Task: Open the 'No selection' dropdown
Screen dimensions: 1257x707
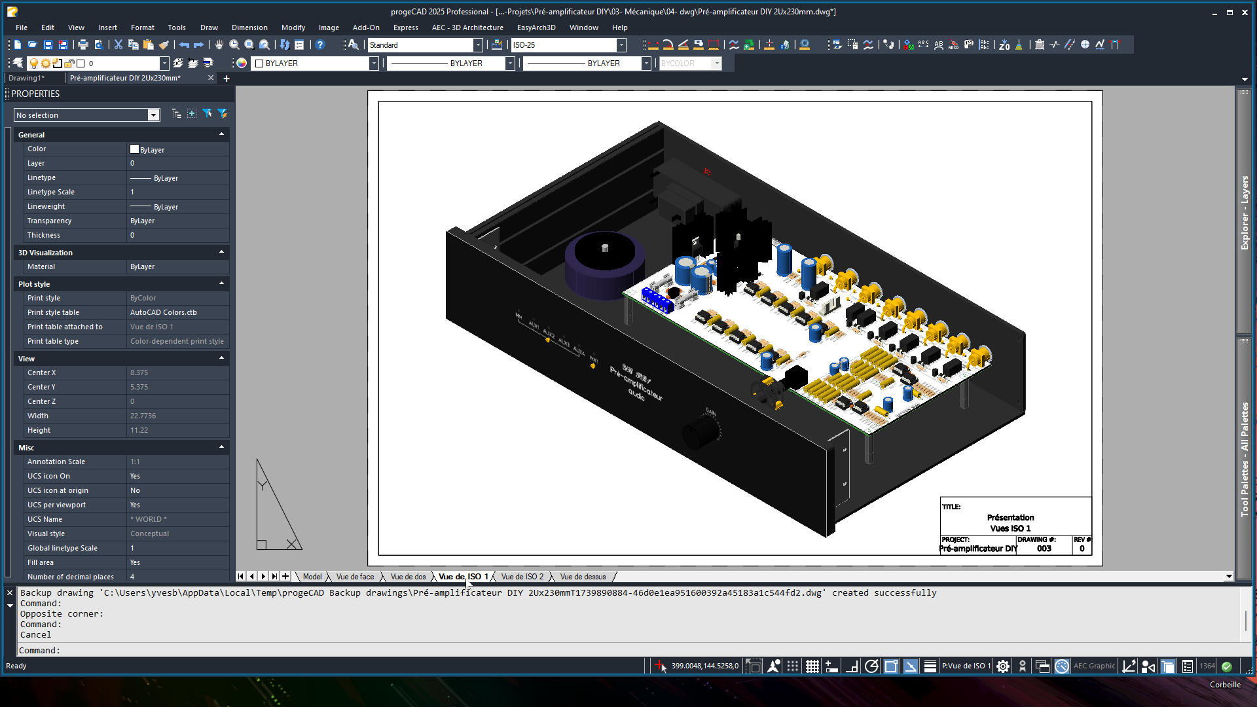Action: click(x=153, y=115)
